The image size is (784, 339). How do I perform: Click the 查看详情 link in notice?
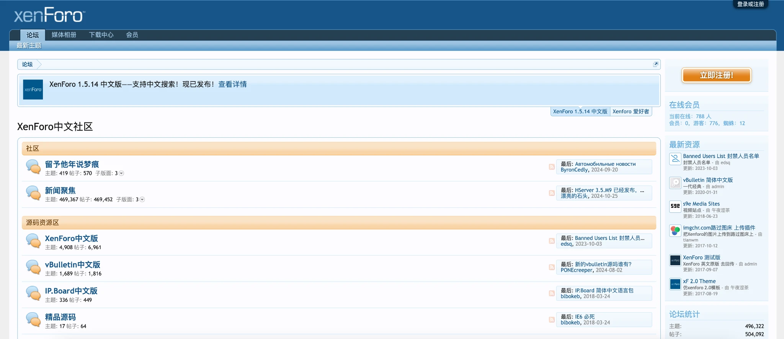tap(232, 84)
